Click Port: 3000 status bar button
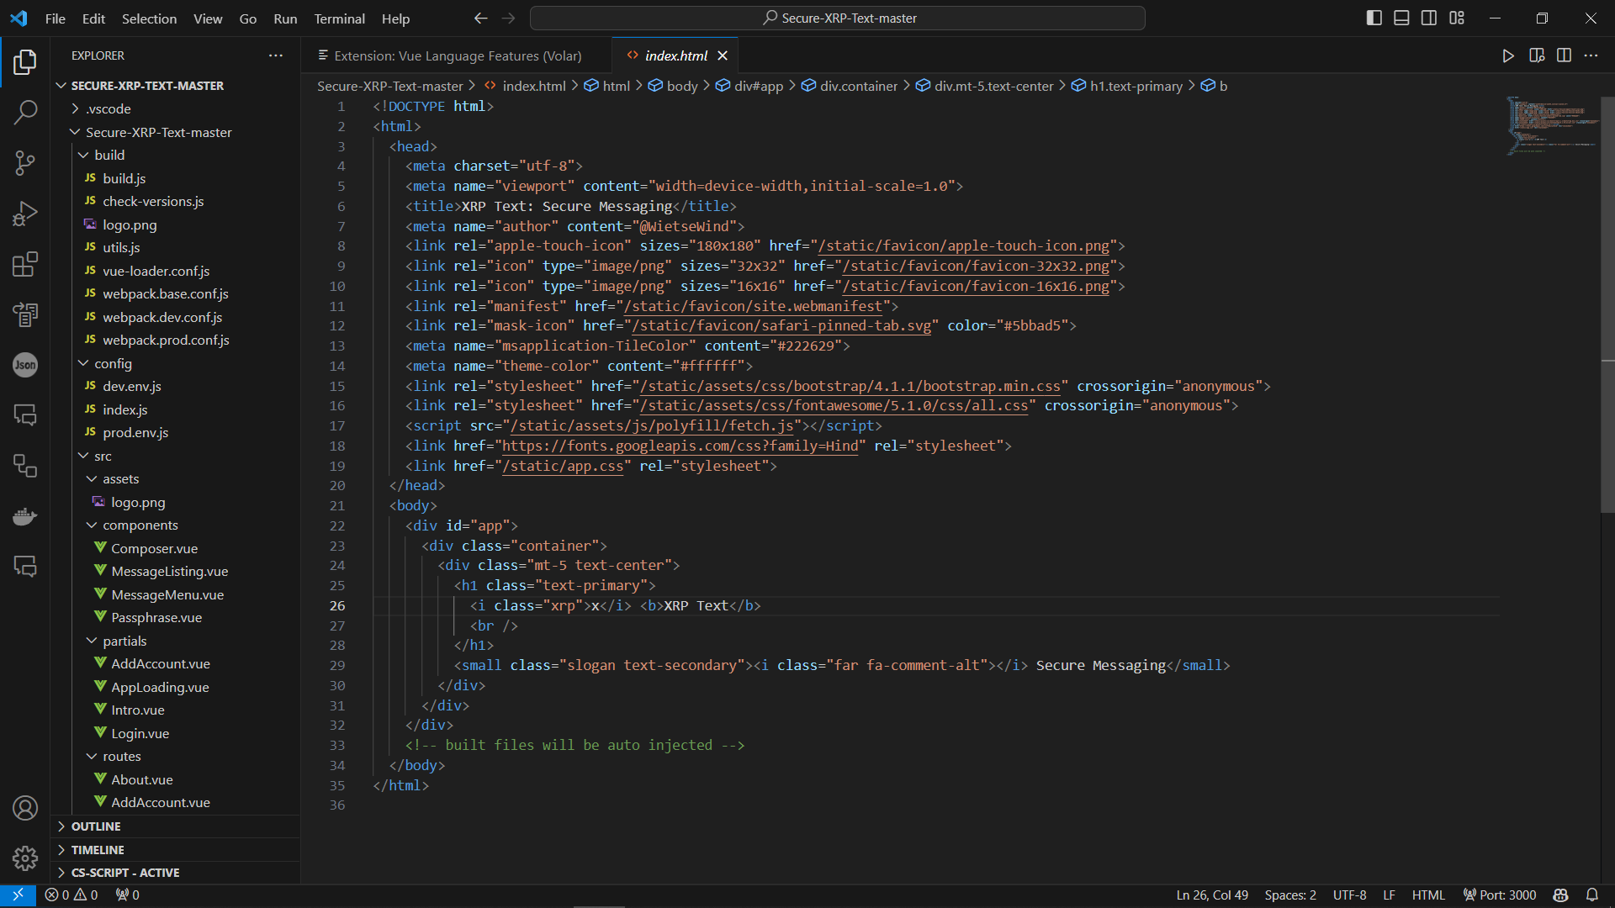Viewport: 1615px width, 908px height. click(x=1500, y=895)
